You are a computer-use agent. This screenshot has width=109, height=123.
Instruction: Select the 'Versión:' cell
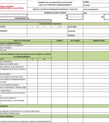tap(96, 5)
